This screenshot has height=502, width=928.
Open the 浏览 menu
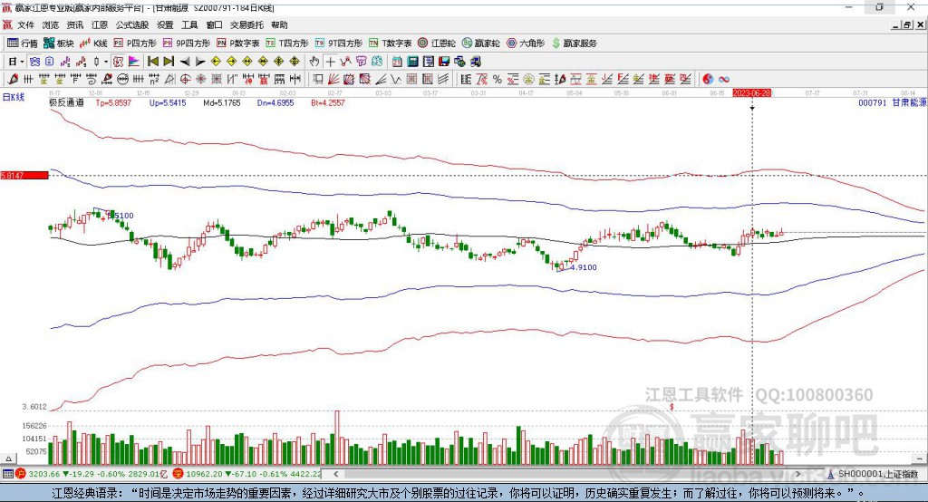(51, 24)
